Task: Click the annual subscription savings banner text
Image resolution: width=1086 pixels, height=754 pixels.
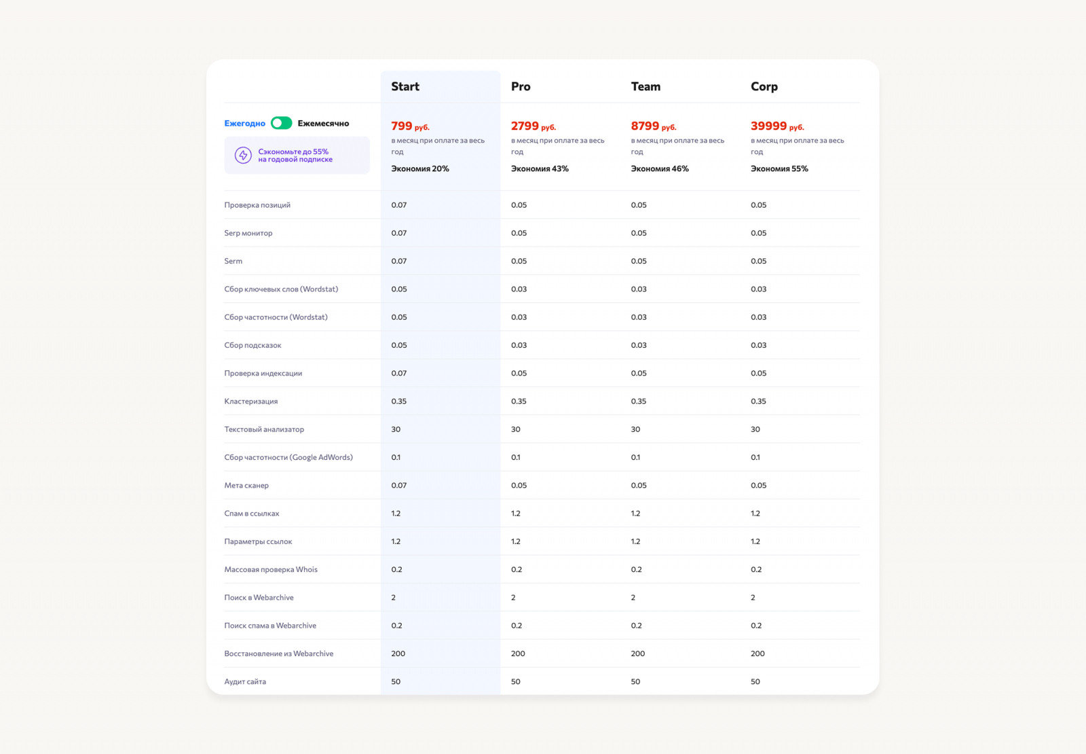Action: (x=295, y=156)
